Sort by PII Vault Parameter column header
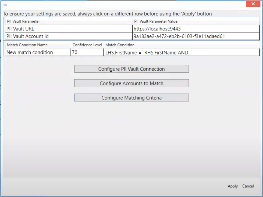The width and height of the screenshot is (263, 197). click(69, 21)
